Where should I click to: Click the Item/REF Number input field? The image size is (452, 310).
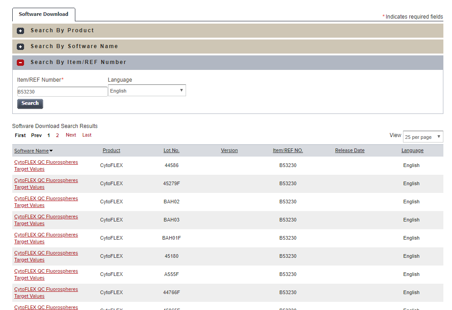[62, 92]
